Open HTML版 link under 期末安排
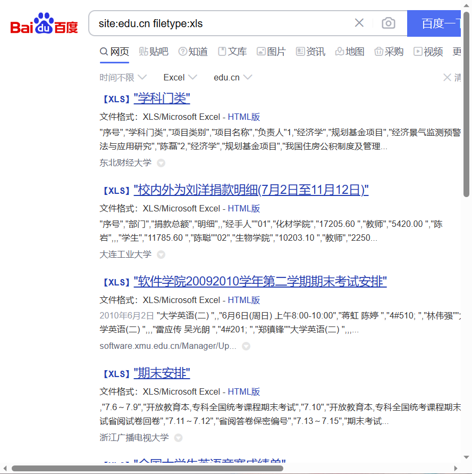The height and width of the screenshot is (474, 472). point(244,391)
